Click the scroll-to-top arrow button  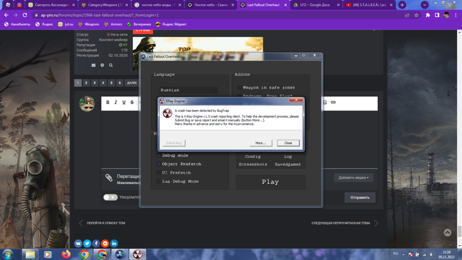coord(448,233)
